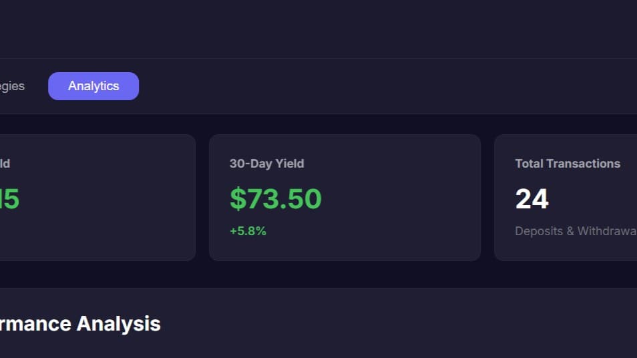Click the blank area right of Performance Analysis
The height and width of the screenshot is (358, 637).
[401, 324]
